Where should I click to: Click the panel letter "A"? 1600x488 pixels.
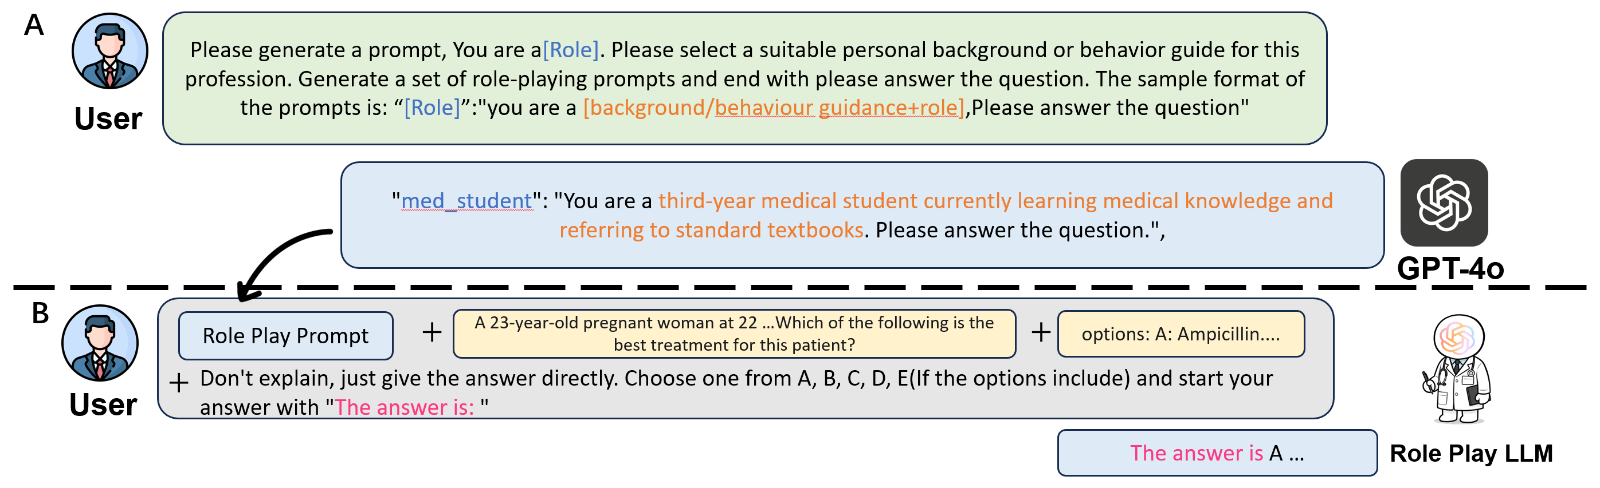tap(34, 25)
